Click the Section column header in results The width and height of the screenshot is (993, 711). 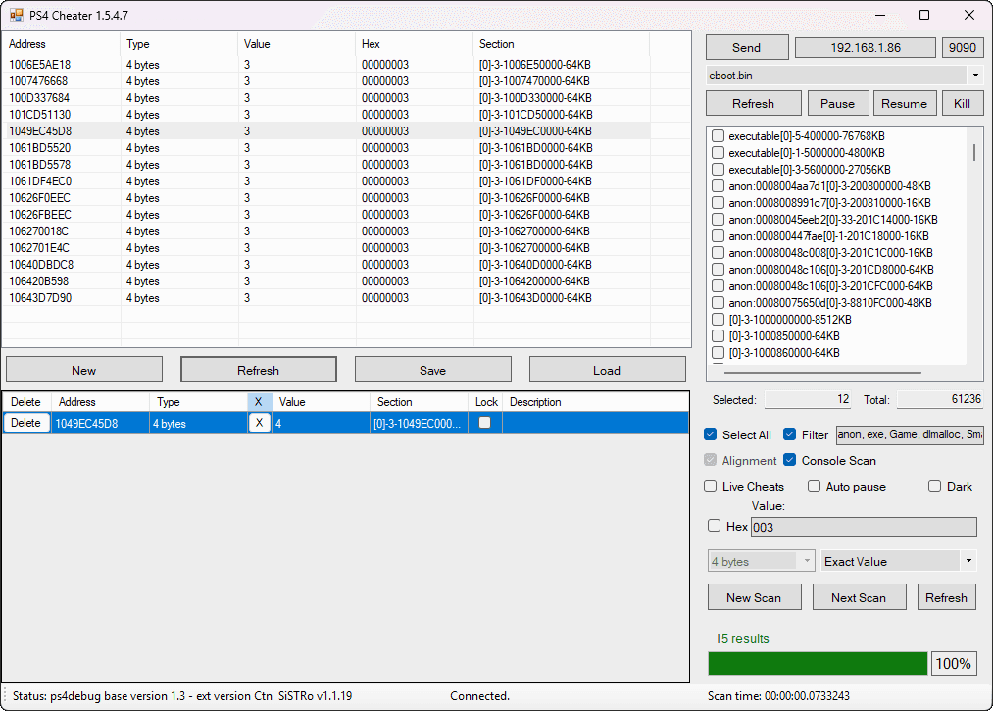(561, 44)
